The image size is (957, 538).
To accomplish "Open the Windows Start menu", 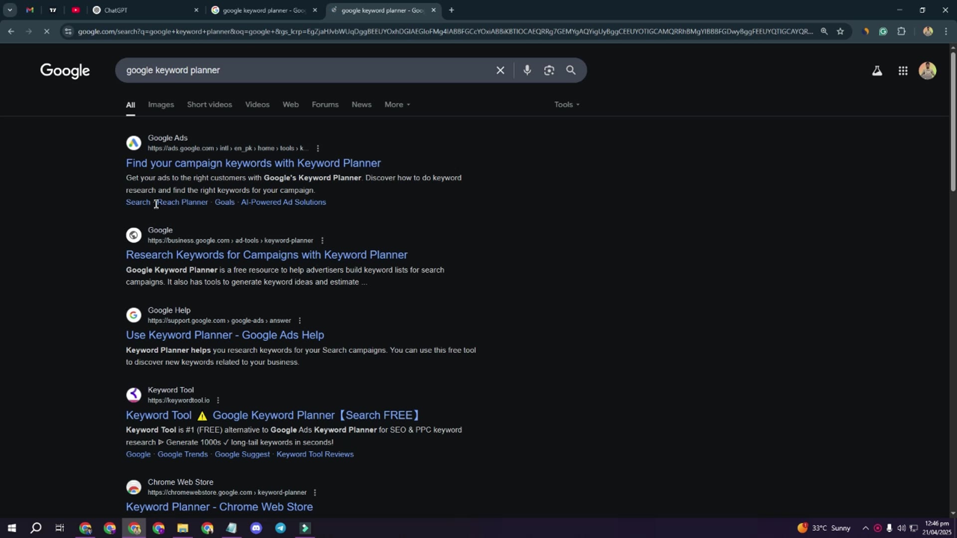I will [x=11, y=528].
